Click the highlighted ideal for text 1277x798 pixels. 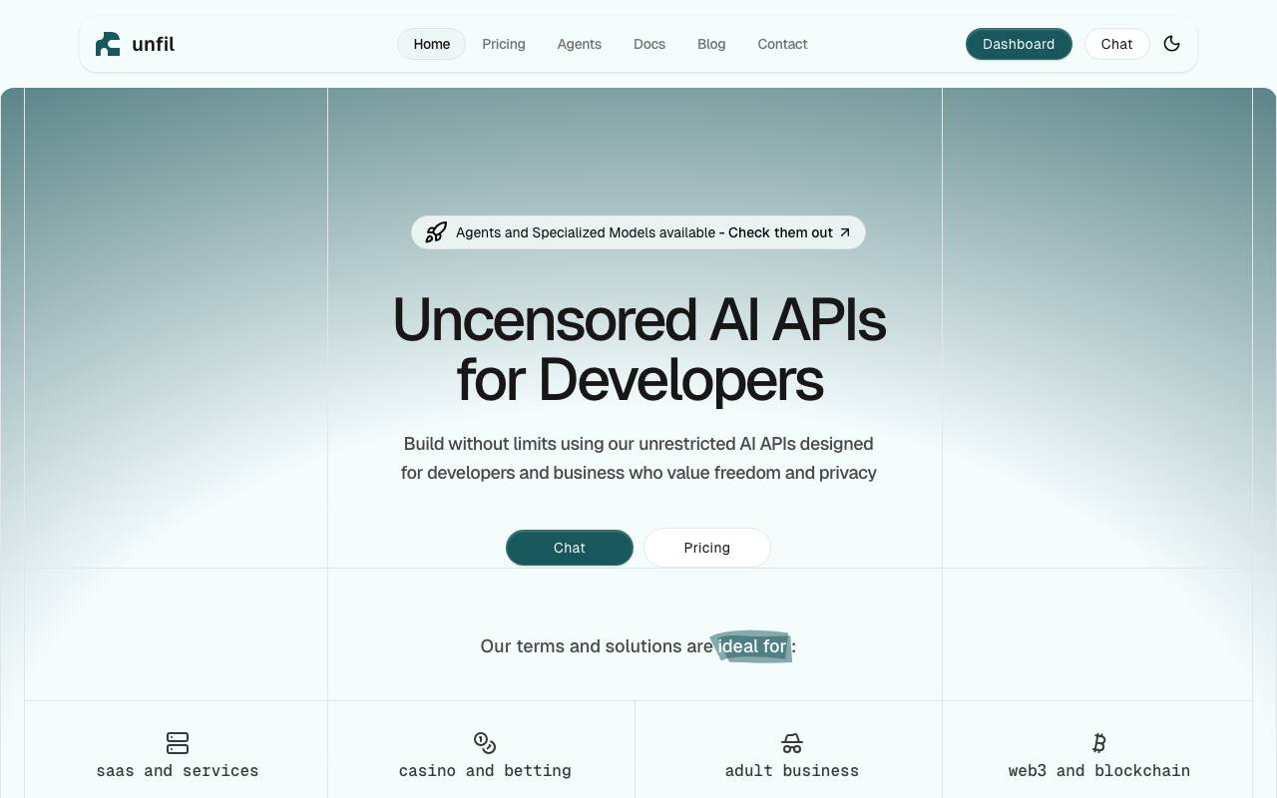pyautogui.click(x=752, y=646)
